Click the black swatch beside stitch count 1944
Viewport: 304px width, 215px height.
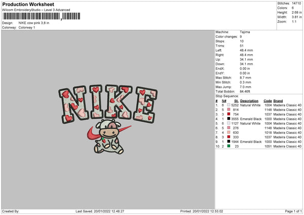click(229, 141)
